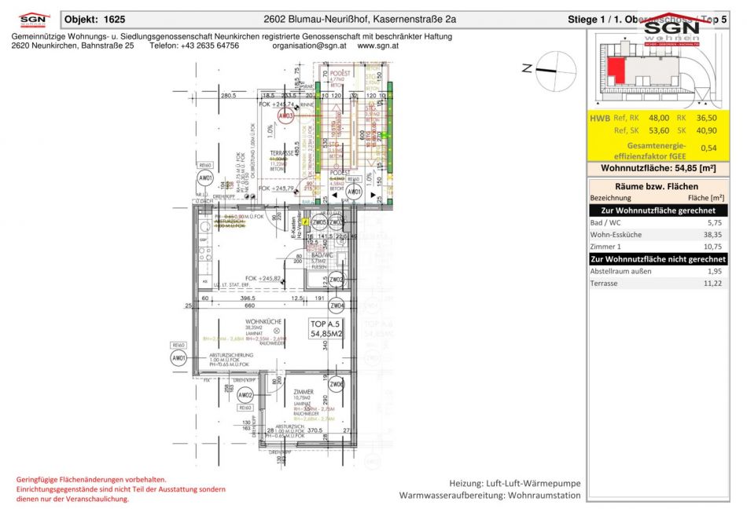
Task: Click the 'Wohnnutzfläche: 54,85 [m²]' bar
Action: coord(657,169)
